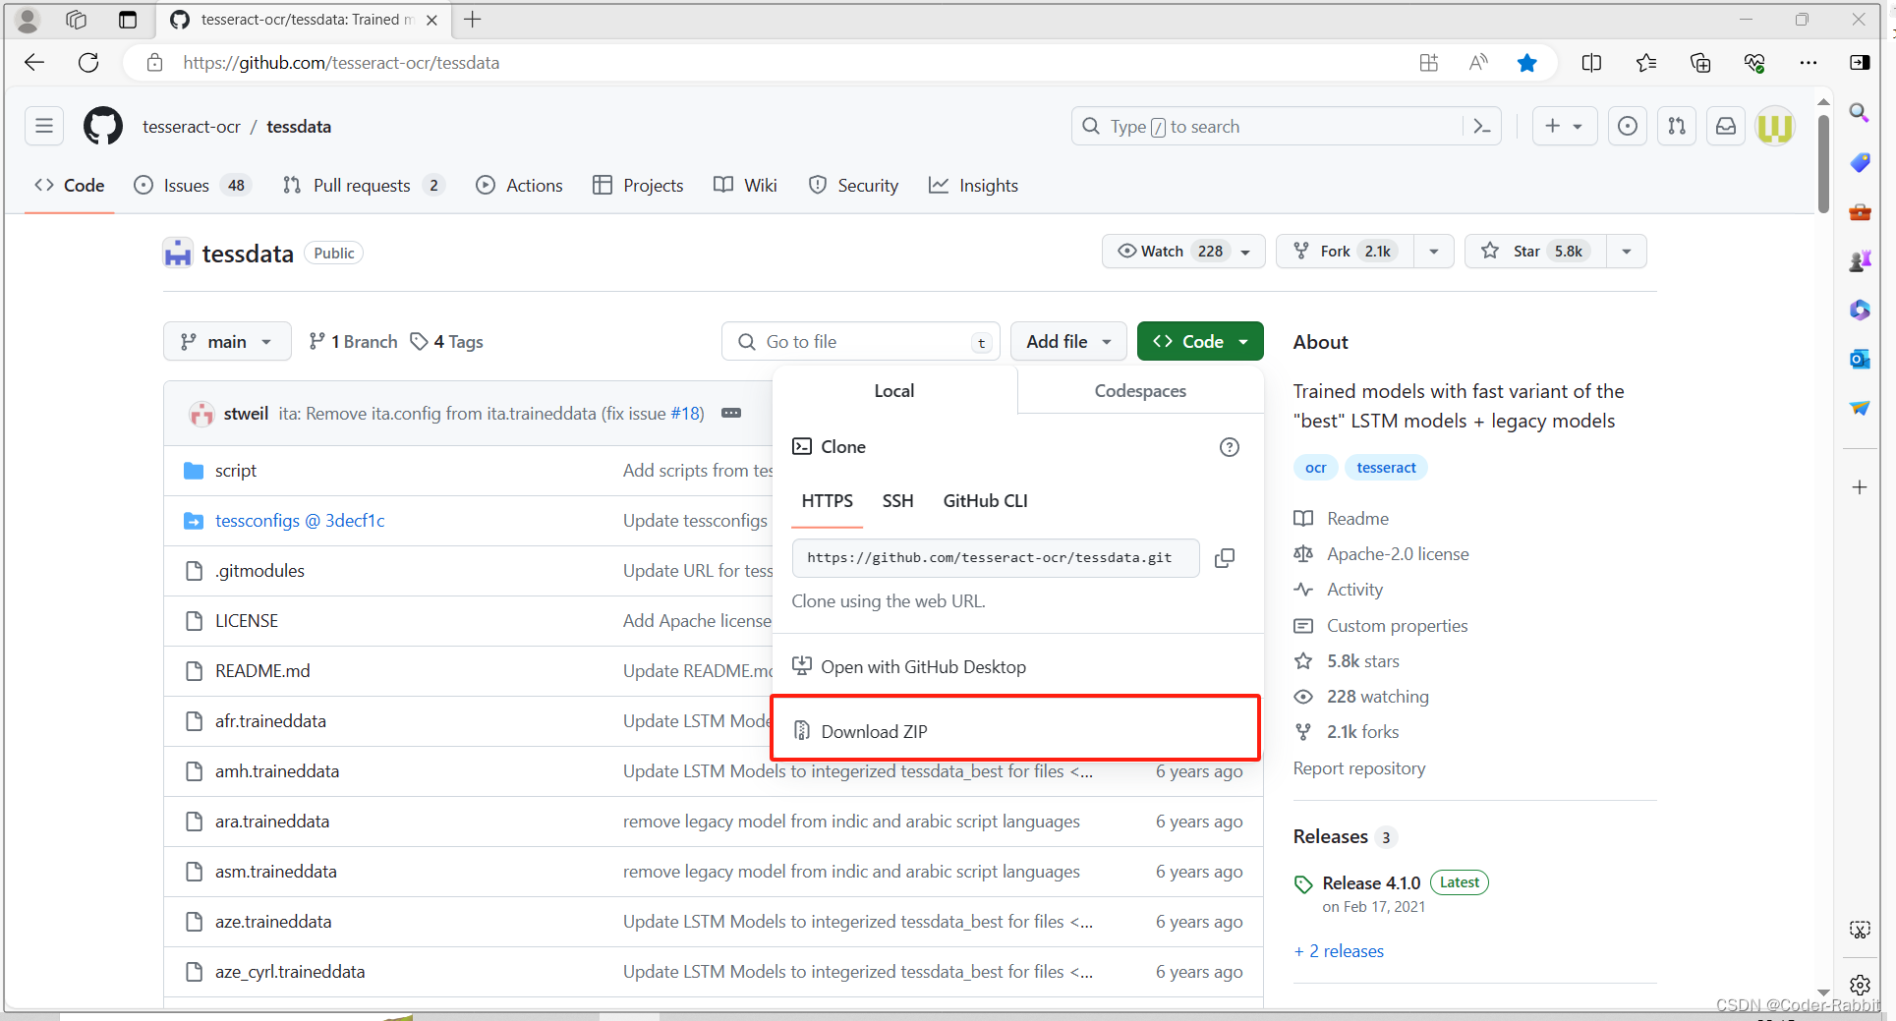
Task: Select the Local tab
Action: pos(894,391)
